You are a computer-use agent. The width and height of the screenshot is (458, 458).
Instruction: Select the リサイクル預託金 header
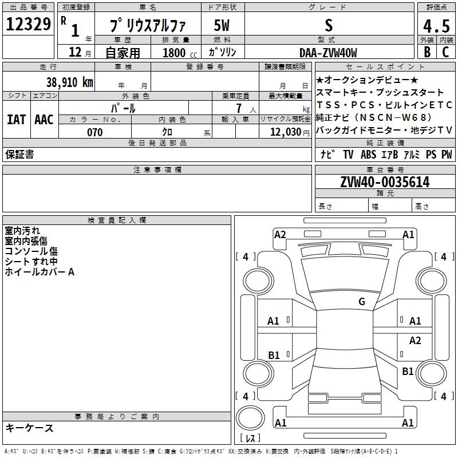pos(285,119)
